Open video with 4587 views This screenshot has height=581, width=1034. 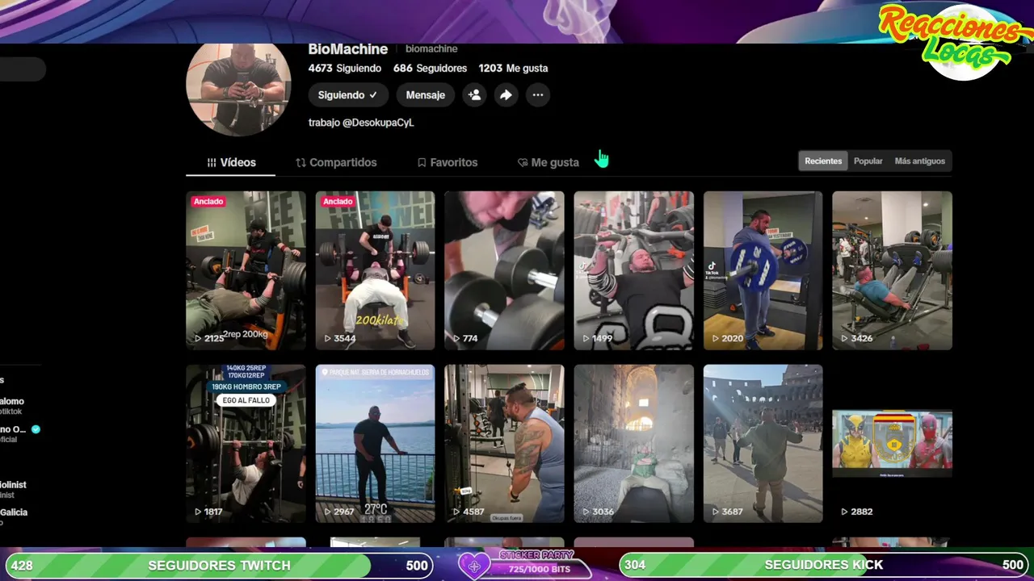point(504,444)
